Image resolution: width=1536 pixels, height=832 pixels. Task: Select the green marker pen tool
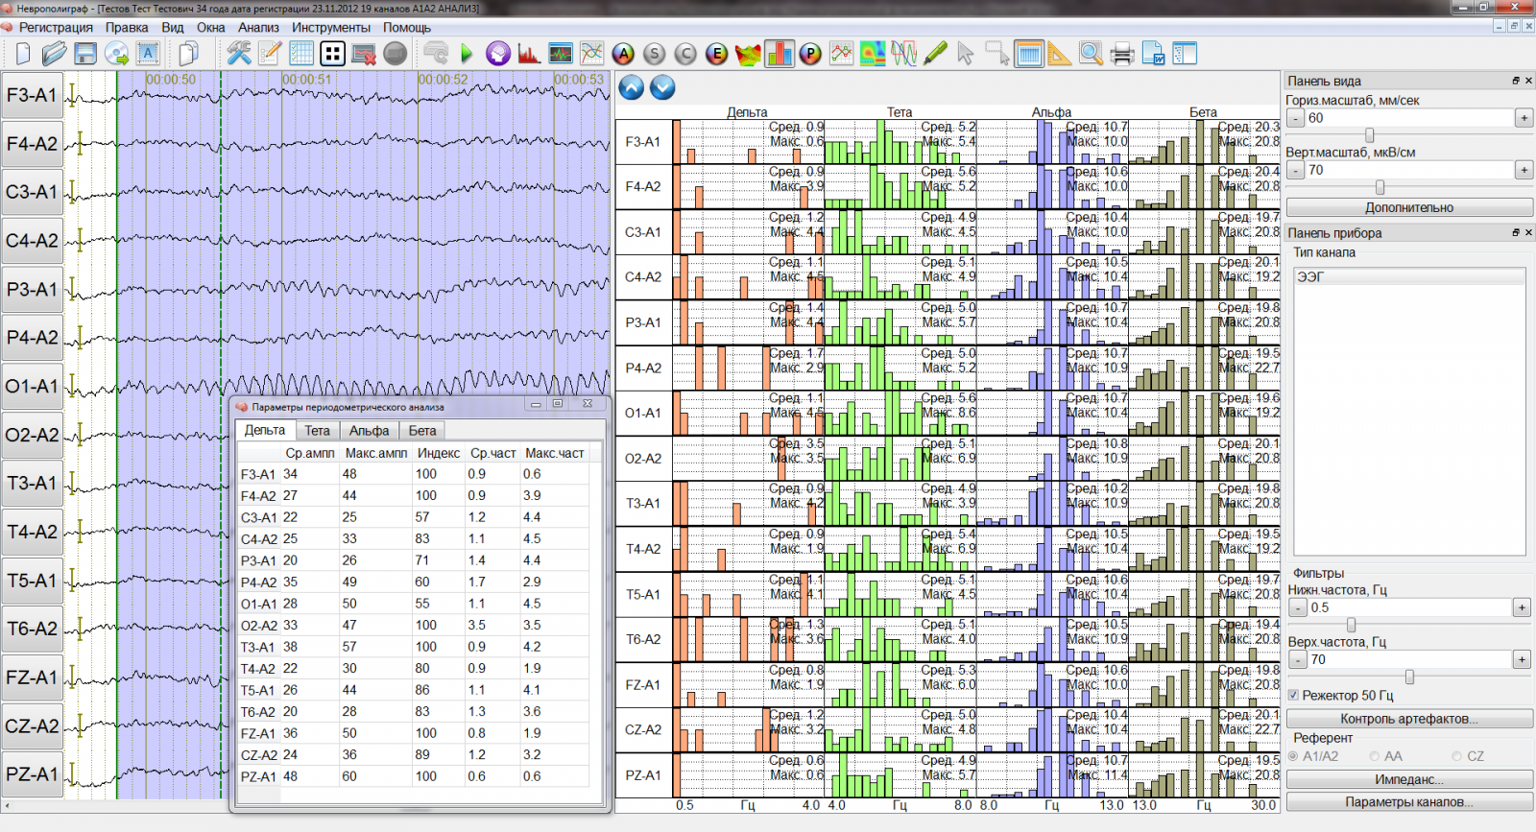(935, 54)
